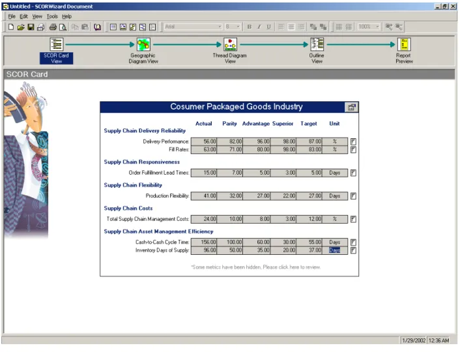Click the align right icon
460x352 pixels.
pyautogui.click(x=301, y=27)
